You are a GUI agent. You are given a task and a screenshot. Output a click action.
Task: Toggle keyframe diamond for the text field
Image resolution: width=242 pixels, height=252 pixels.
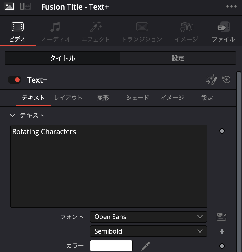click(x=222, y=131)
